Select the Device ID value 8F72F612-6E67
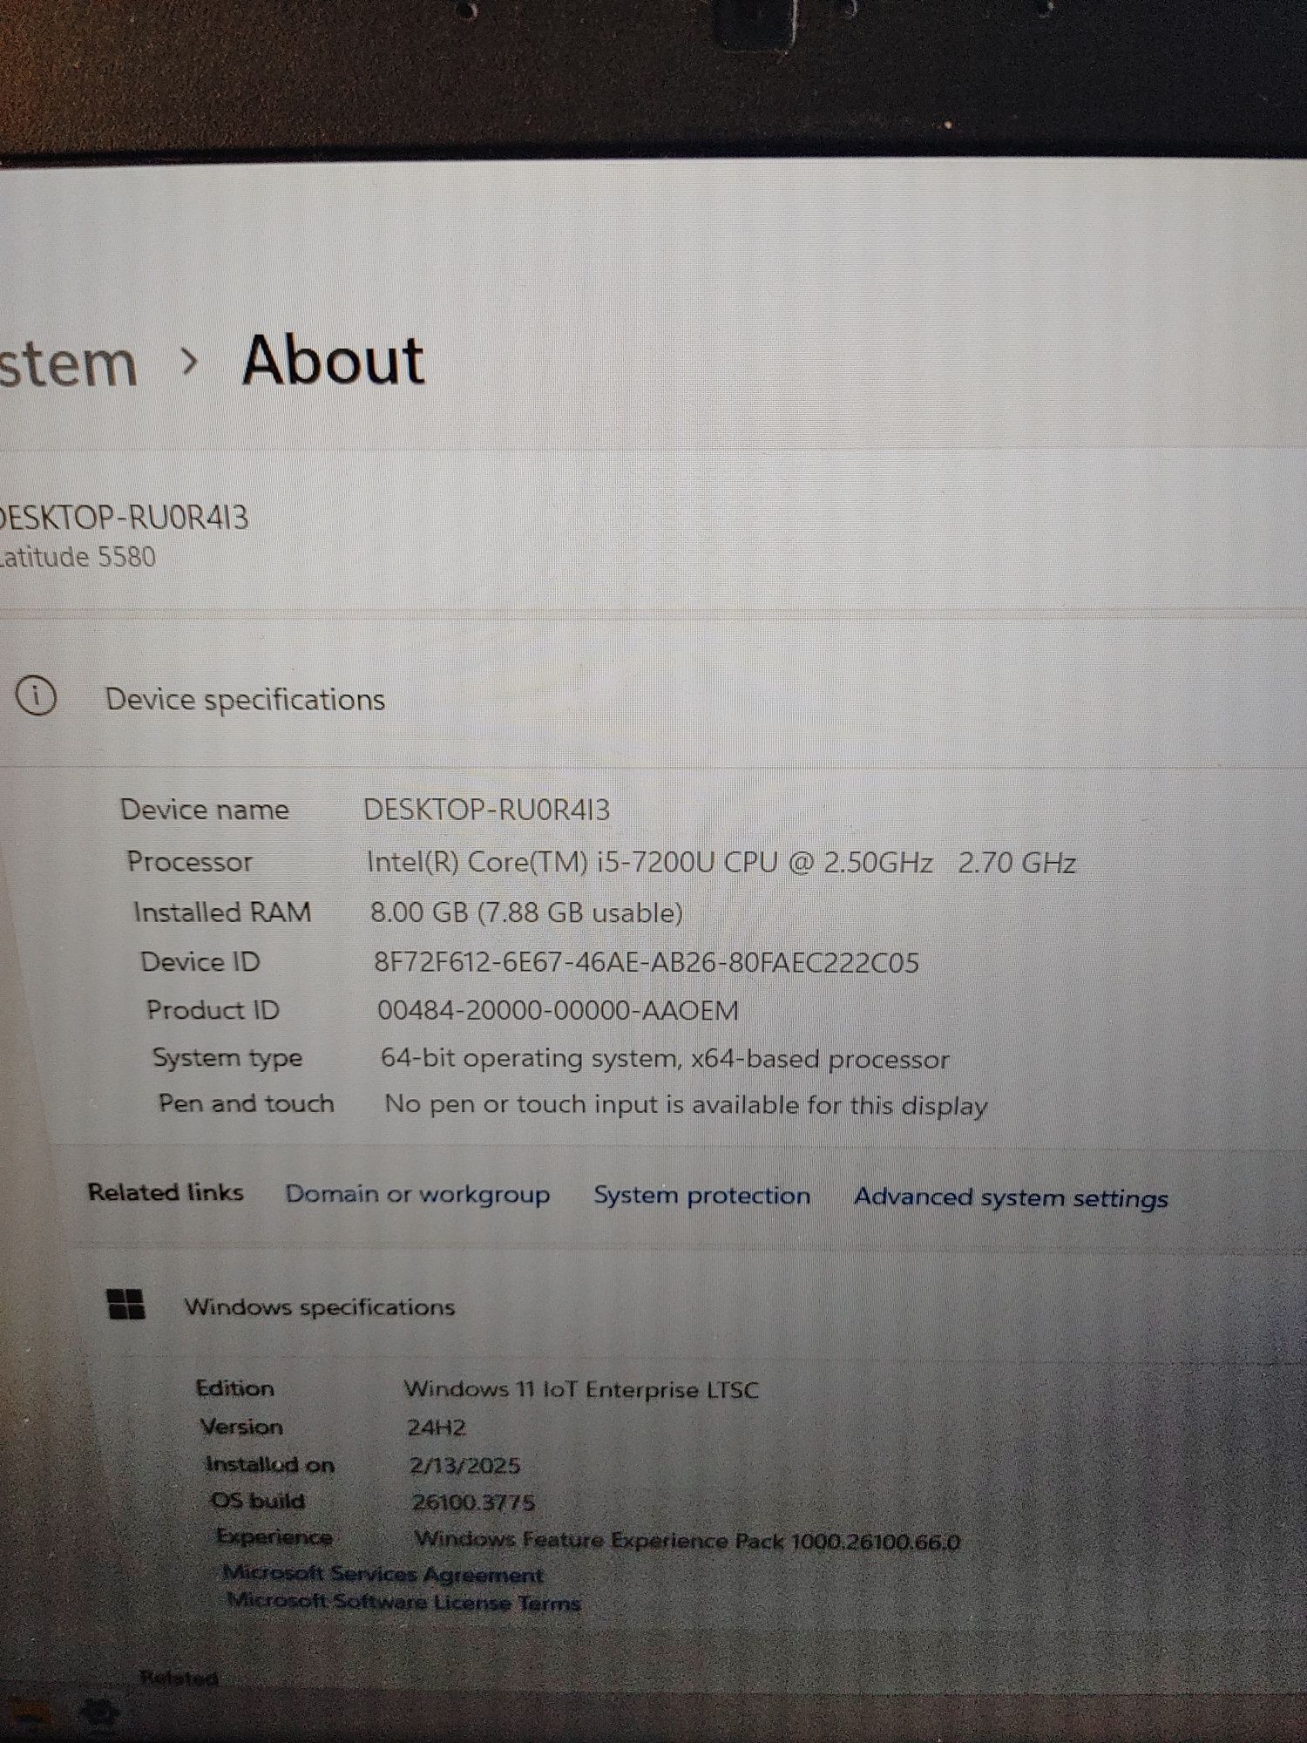 tap(646, 962)
